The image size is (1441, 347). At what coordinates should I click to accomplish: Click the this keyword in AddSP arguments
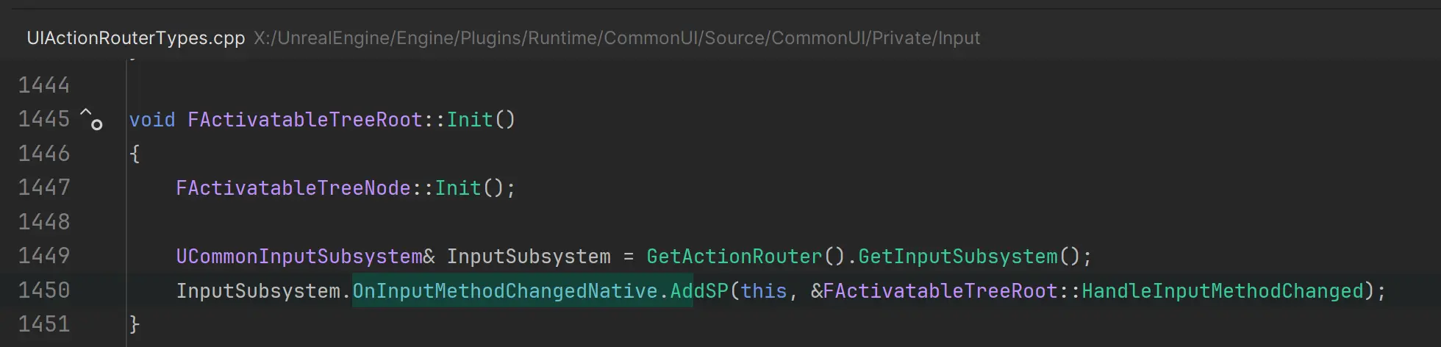pyautogui.click(x=764, y=291)
